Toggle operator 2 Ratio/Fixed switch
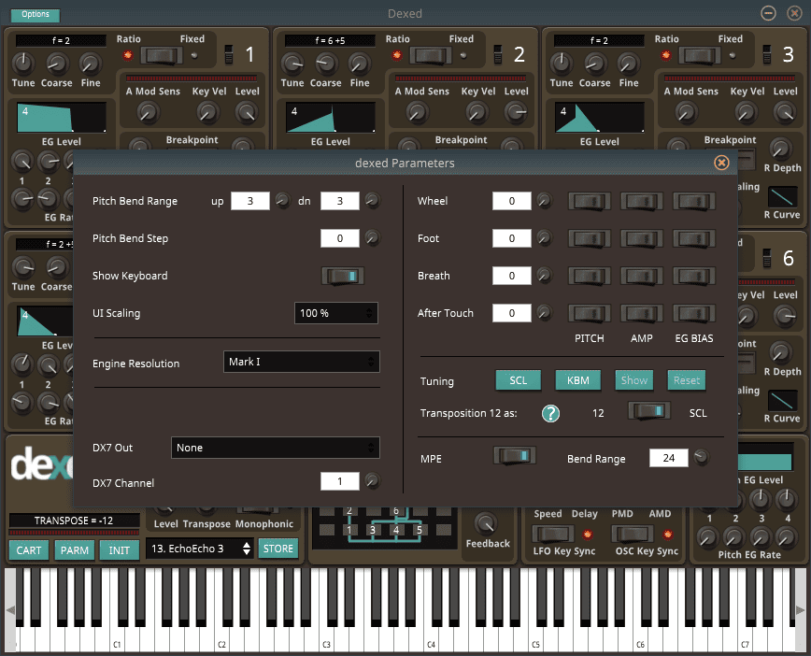This screenshot has width=811, height=656. pyautogui.click(x=431, y=55)
